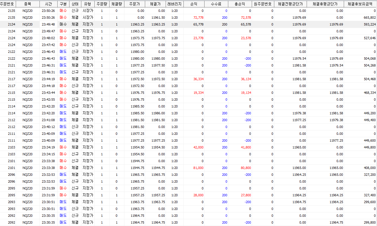This screenshot has height=226, width=377.
Task: Click the 원주문번호 column header
Action: (x=263, y=4)
